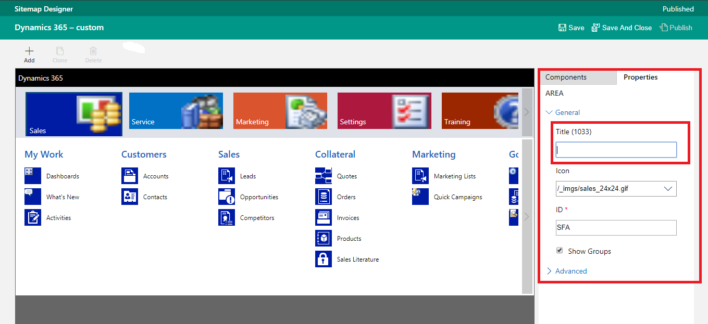Select the Marketing area tile
The height and width of the screenshot is (324, 708).
click(280, 111)
